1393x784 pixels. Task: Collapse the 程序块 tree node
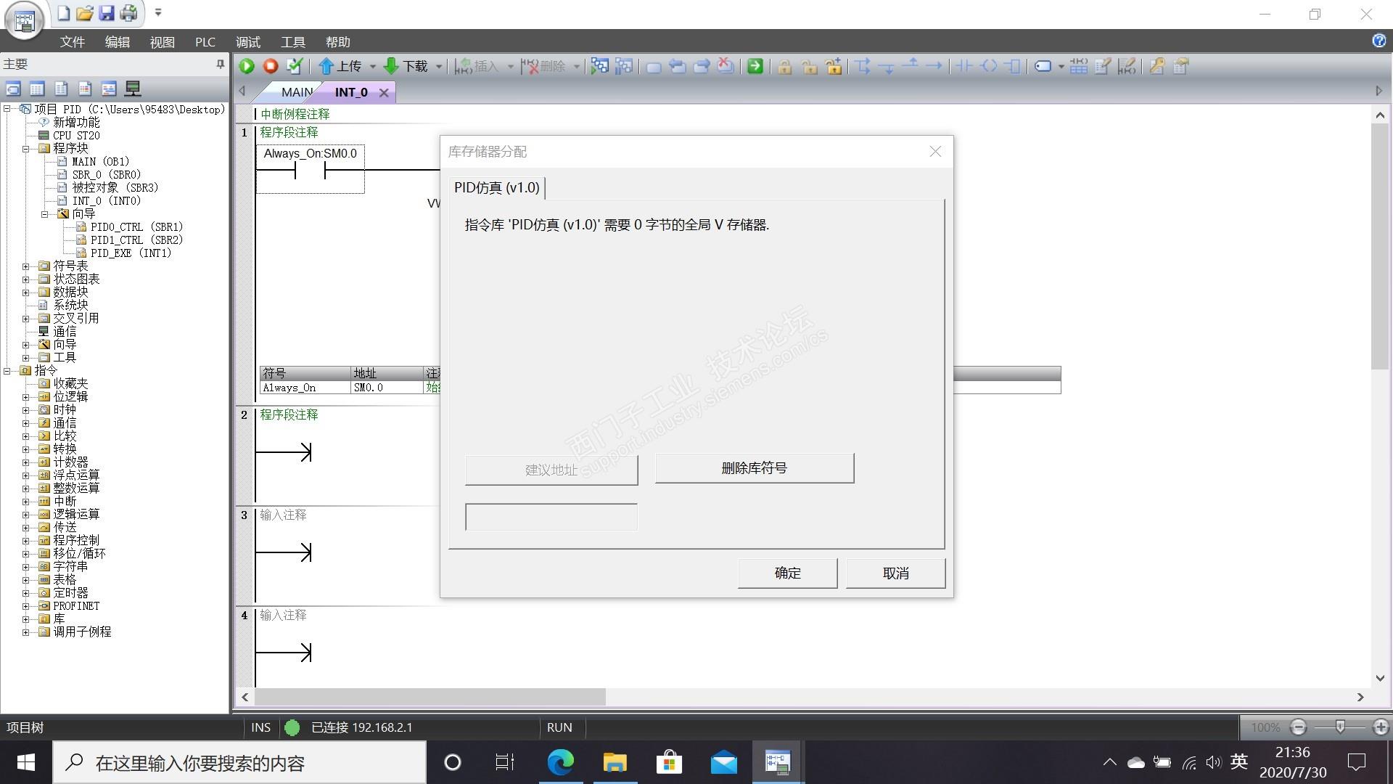26,148
